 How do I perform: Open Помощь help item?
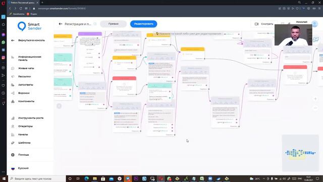[x=24, y=155]
